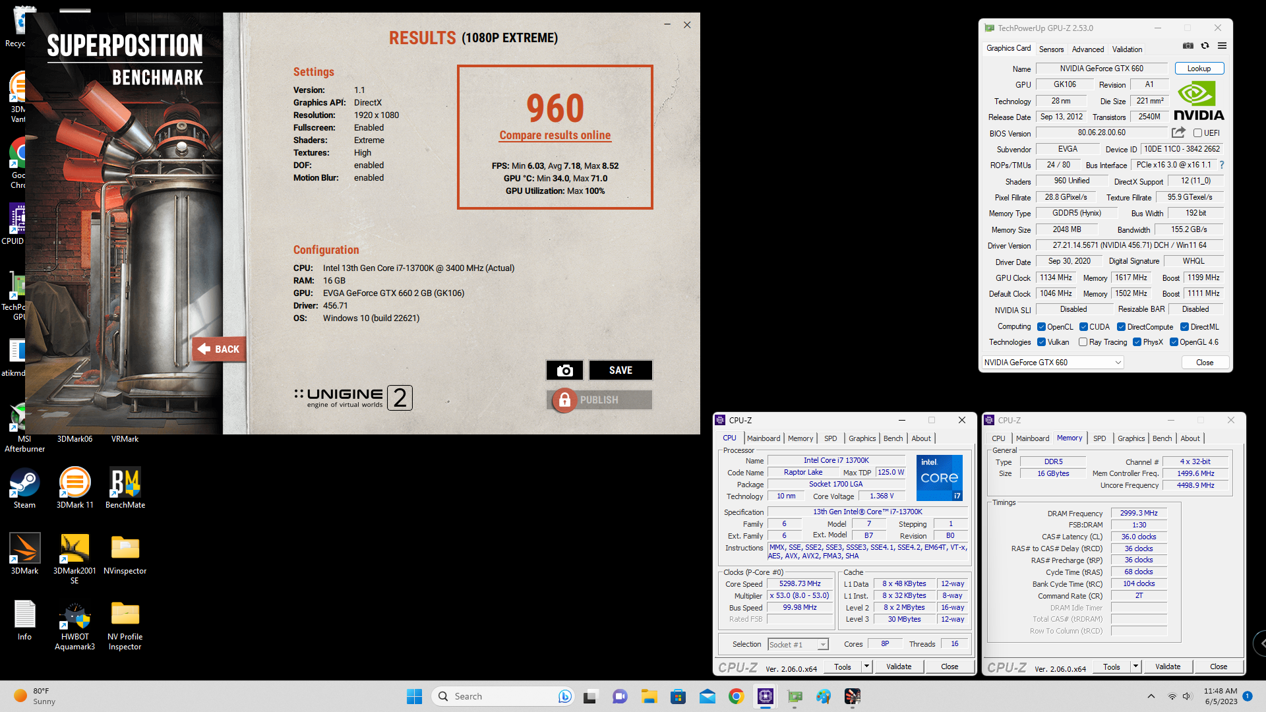Open the 3DMark 11 desktop icon
Image resolution: width=1266 pixels, height=712 pixels.
point(75,489)
